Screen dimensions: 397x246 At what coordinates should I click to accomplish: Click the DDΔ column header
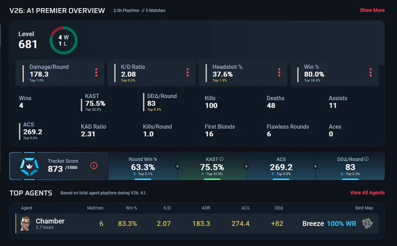pyautogui.click(x=278, y=208)
